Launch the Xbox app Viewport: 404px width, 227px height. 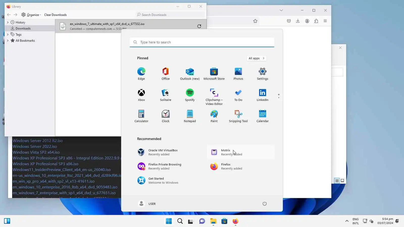pos(141,95)
